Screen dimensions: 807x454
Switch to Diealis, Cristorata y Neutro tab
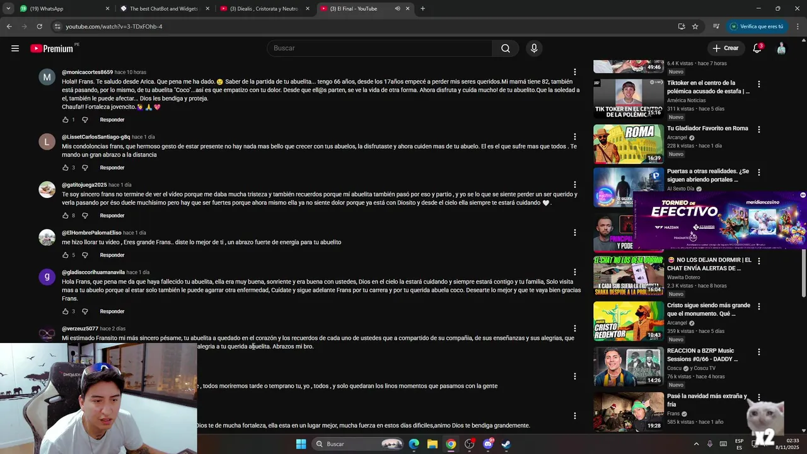265,9
